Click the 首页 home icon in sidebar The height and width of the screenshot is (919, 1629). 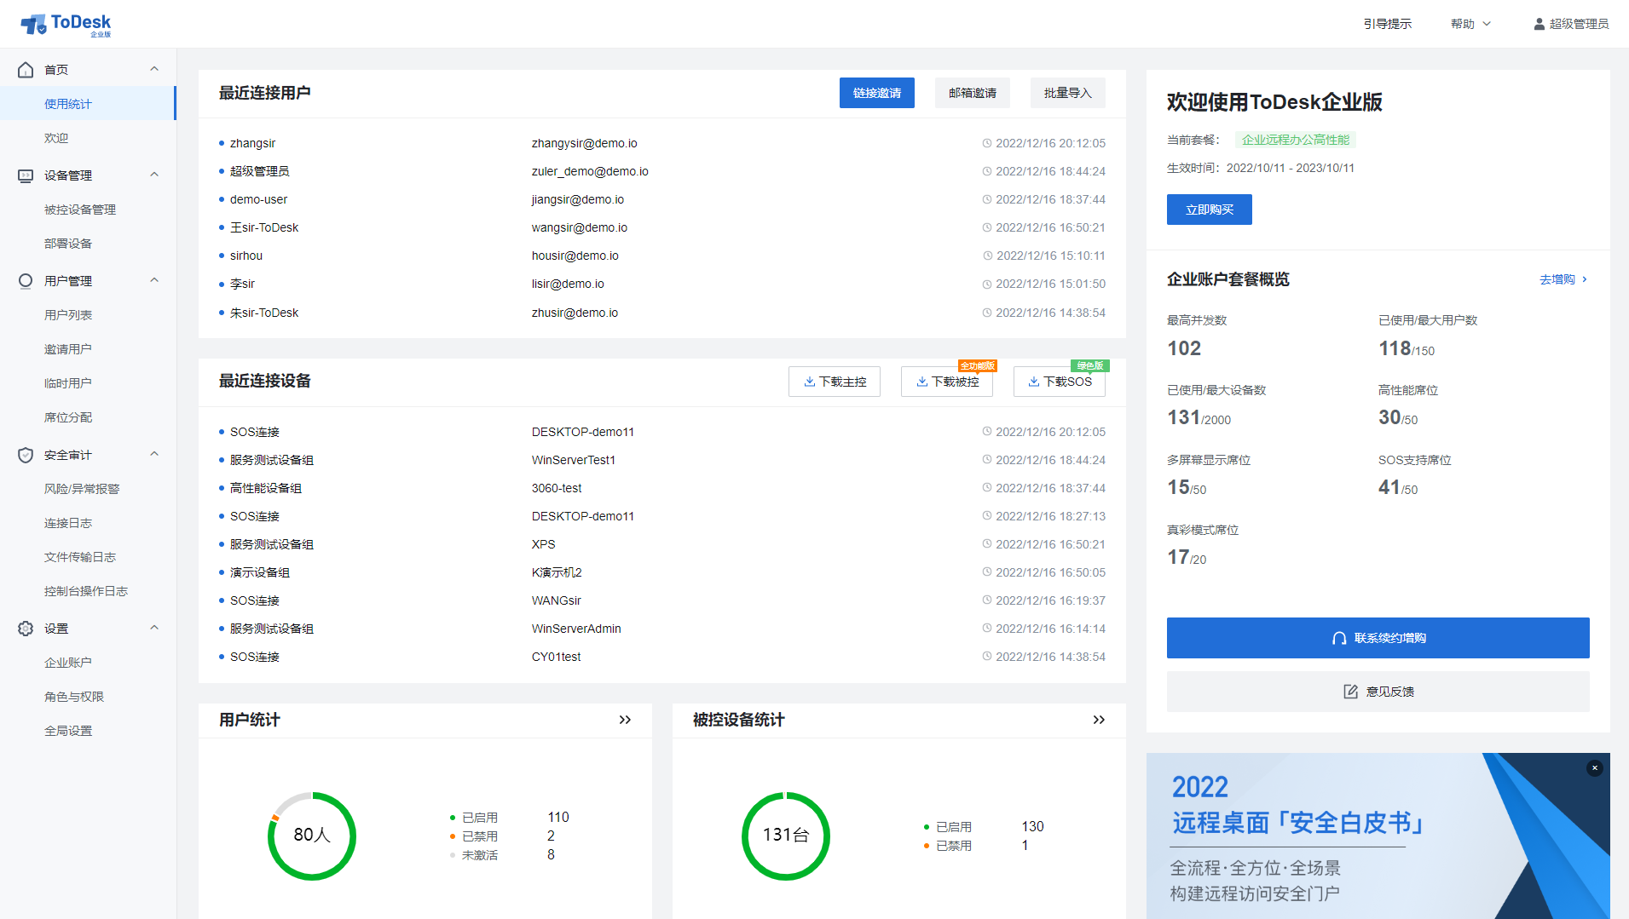point(26,70)
